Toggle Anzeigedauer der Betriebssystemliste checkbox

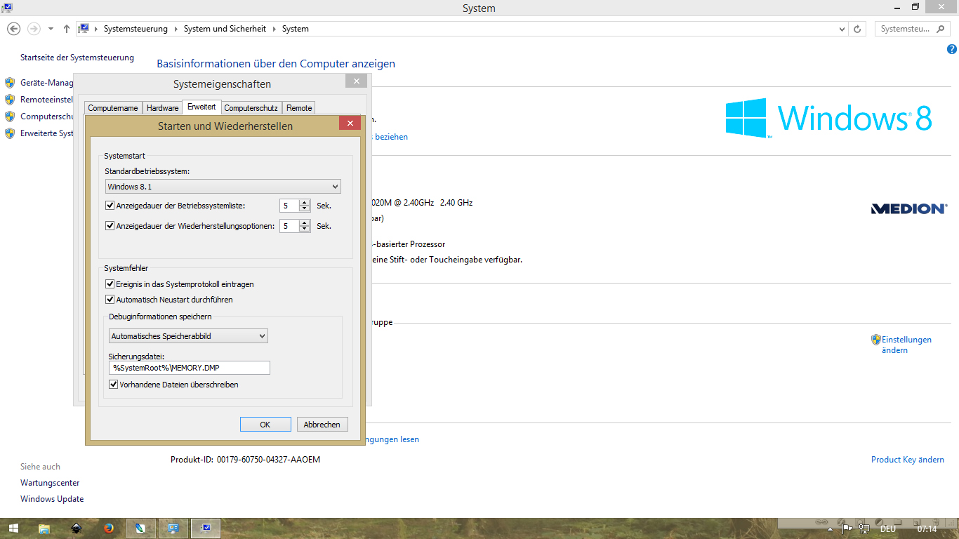point(110,206)
